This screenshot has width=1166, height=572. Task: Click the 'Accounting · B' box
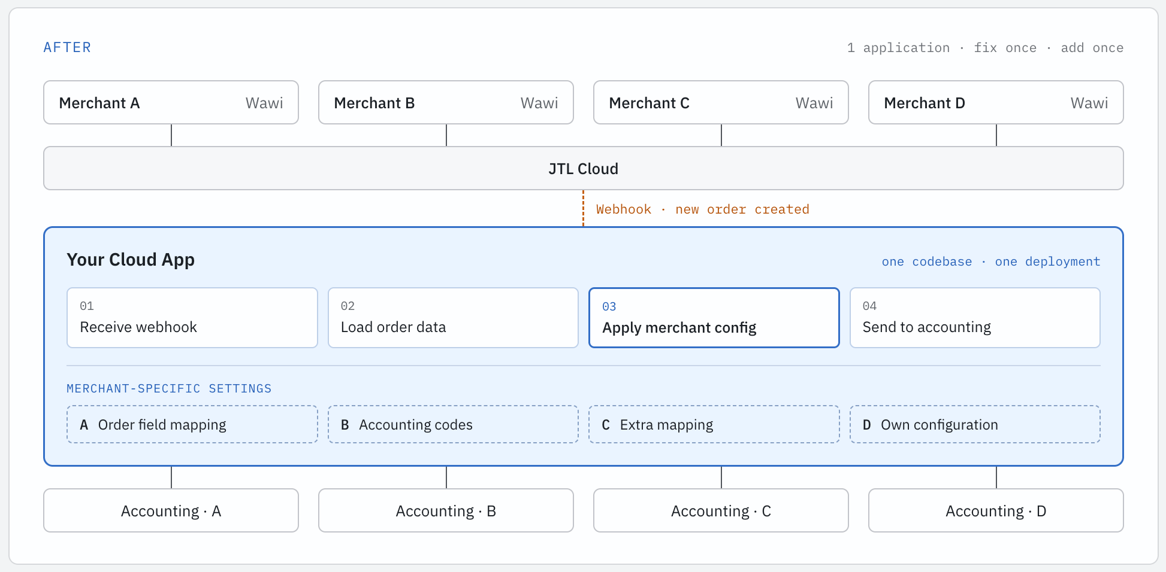[x=446, y=510]
